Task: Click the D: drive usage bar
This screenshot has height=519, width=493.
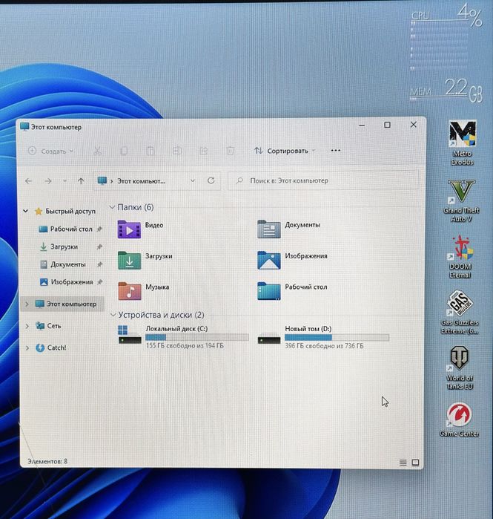Action: 337,338
